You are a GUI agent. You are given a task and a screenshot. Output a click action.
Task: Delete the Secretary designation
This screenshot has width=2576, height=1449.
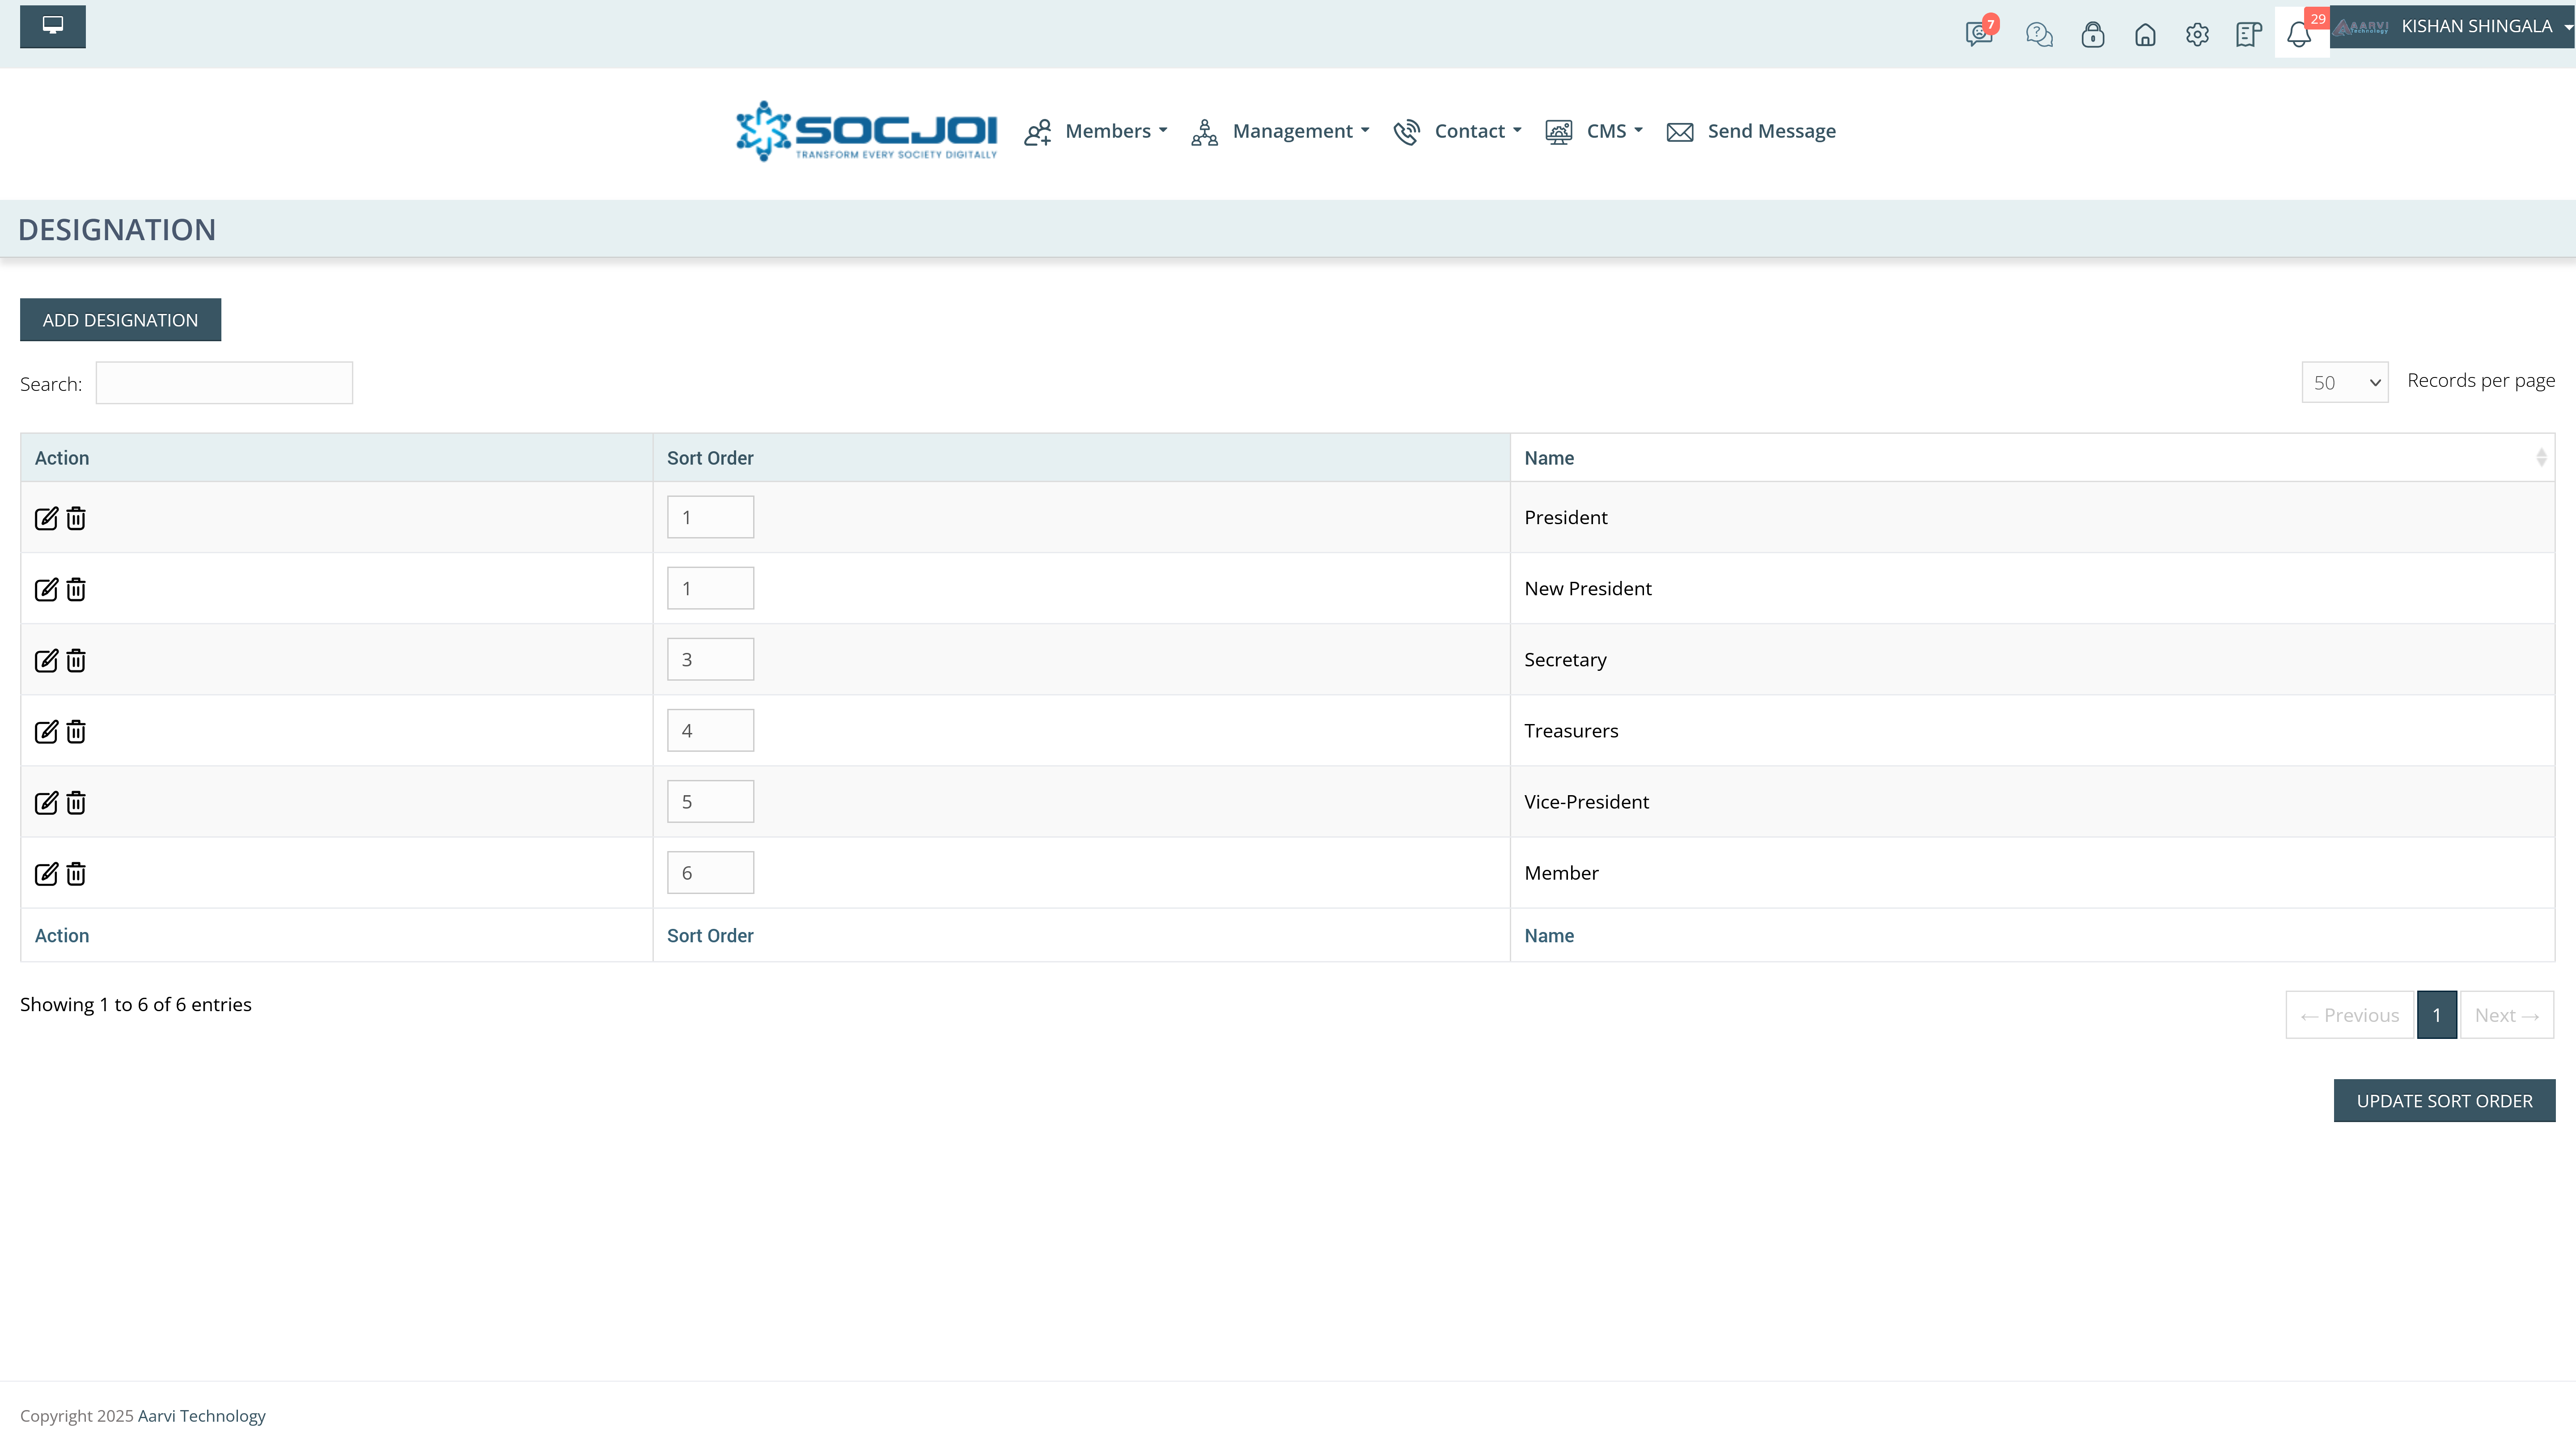(x=76, y=660)
